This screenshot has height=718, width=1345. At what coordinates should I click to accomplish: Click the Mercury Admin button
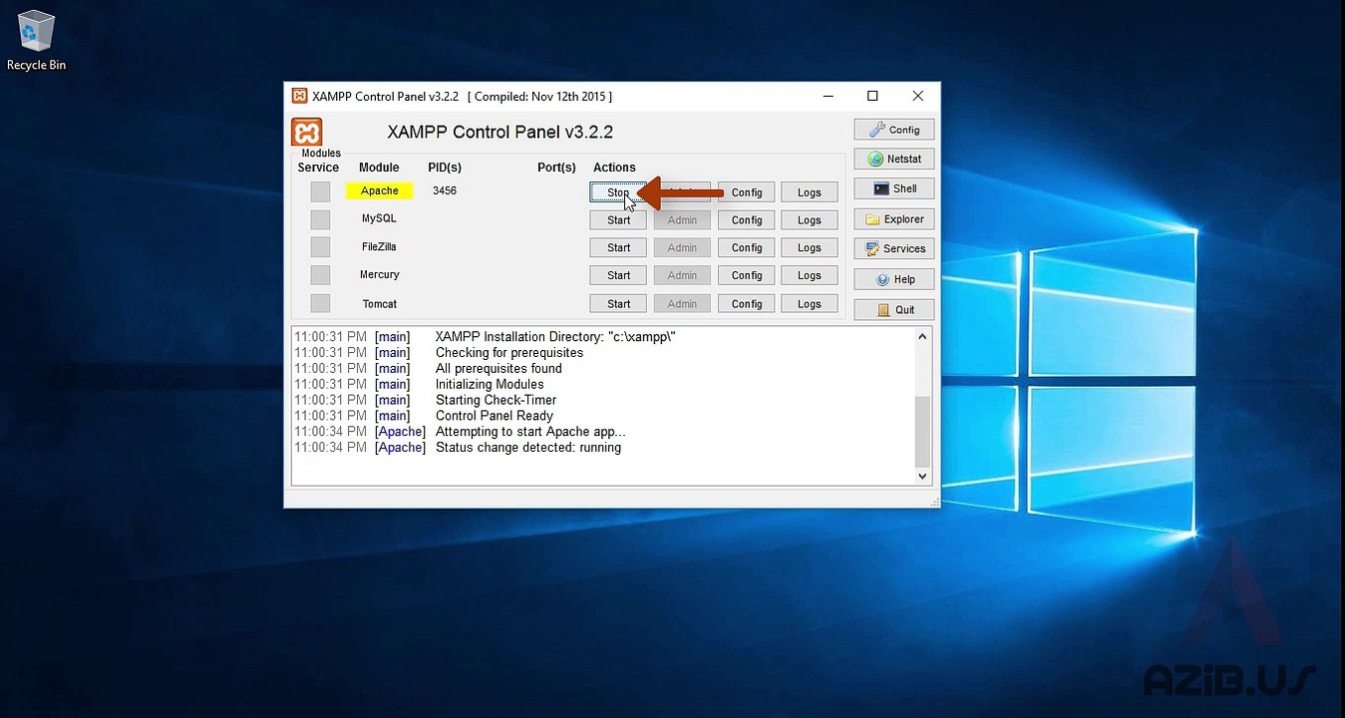pos(682,276)
